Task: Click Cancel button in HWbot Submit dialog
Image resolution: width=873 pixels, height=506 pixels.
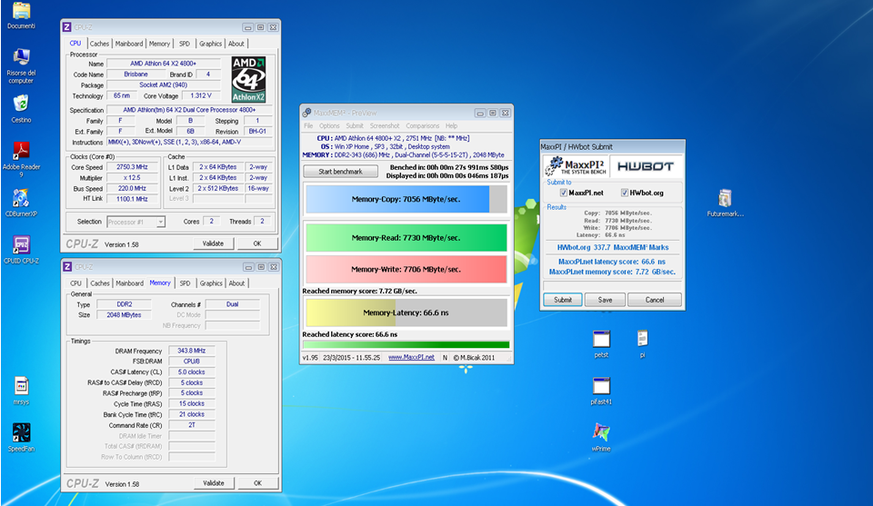Action: pos(655,300)
